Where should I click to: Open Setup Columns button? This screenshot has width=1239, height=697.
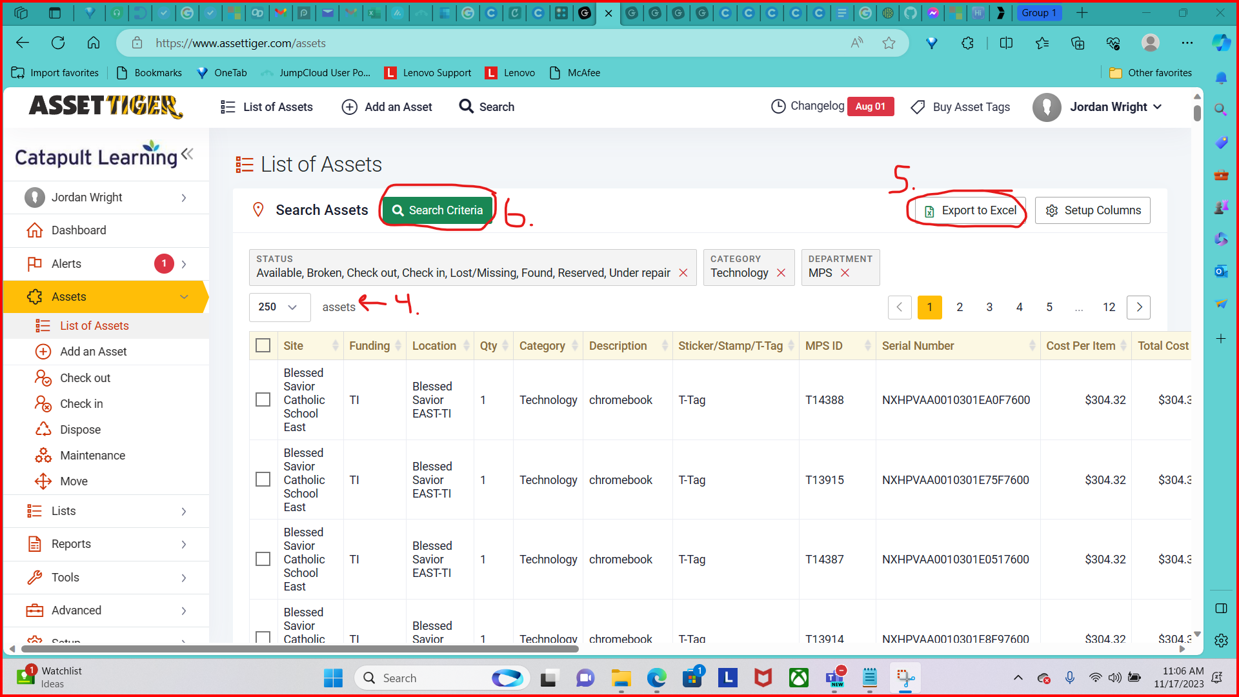click(1093, 210)
